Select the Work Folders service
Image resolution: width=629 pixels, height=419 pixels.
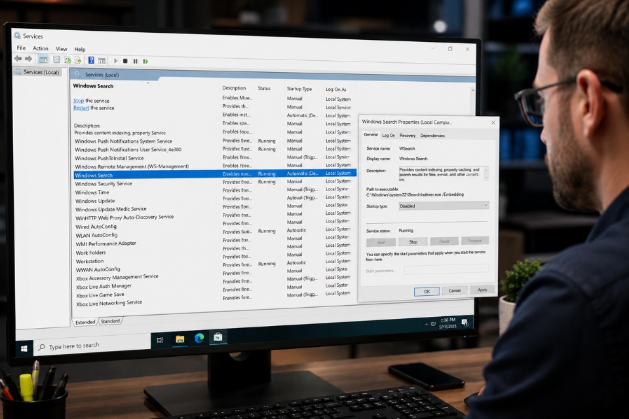click(90, 253)
